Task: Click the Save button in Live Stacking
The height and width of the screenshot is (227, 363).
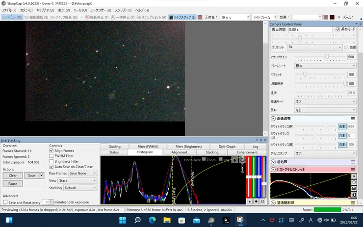Action: [32, 176]
